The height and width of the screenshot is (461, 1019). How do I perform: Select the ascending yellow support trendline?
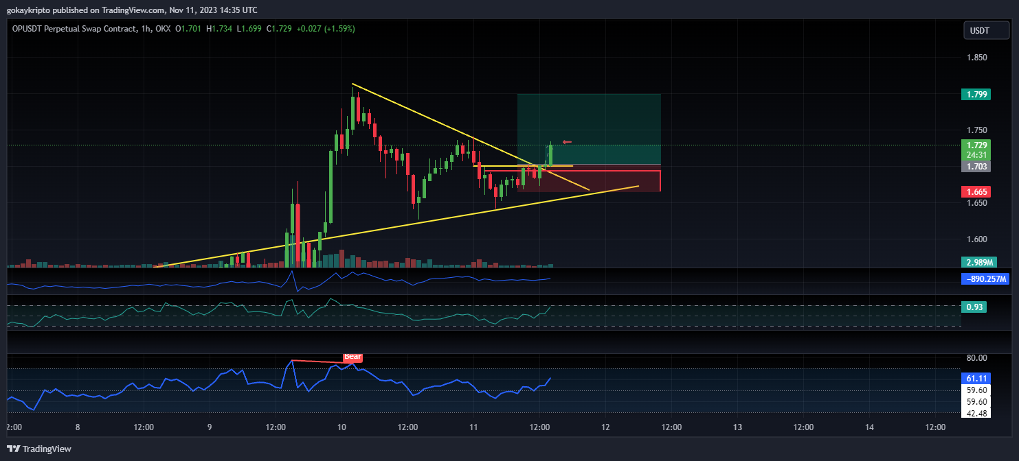click(x=396, y=226)
